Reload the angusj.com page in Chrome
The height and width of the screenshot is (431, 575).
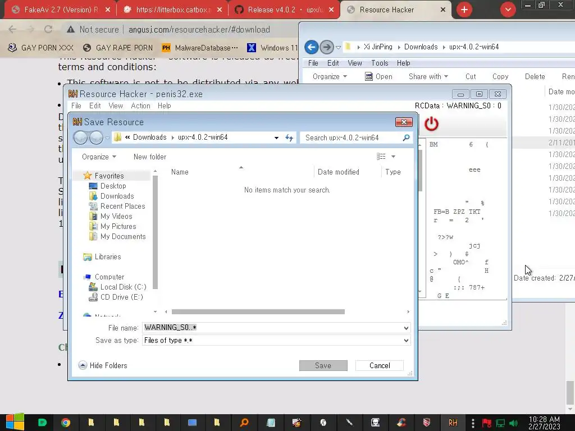48,29
